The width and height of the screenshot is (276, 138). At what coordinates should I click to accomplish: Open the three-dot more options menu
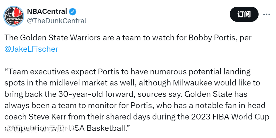tap(266, 15)
